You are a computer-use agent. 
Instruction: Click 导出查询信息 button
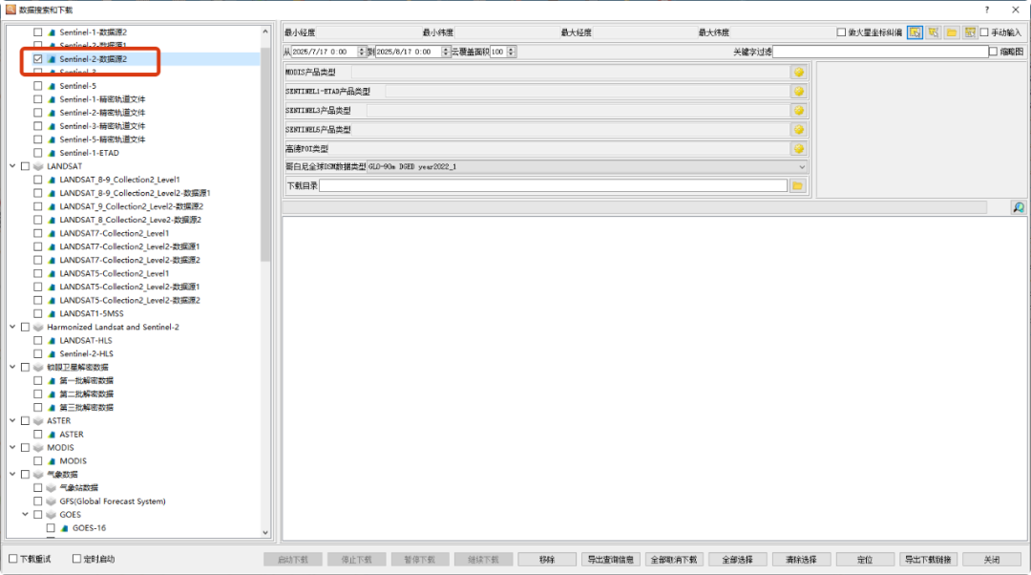611,560
